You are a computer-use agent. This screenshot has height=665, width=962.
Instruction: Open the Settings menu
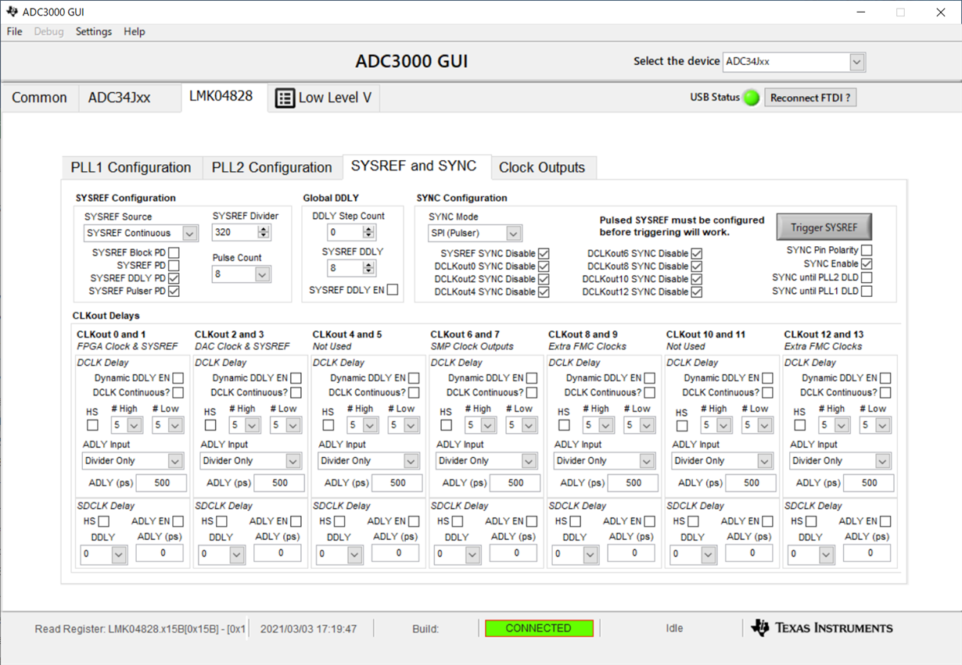(x=94, y=31)
